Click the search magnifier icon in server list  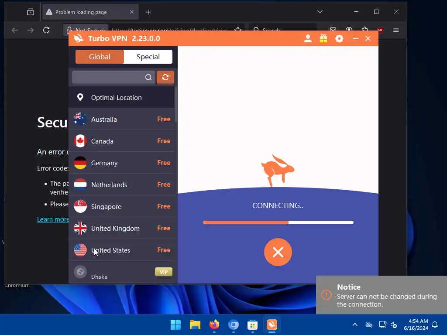click(x=148, y=77)
